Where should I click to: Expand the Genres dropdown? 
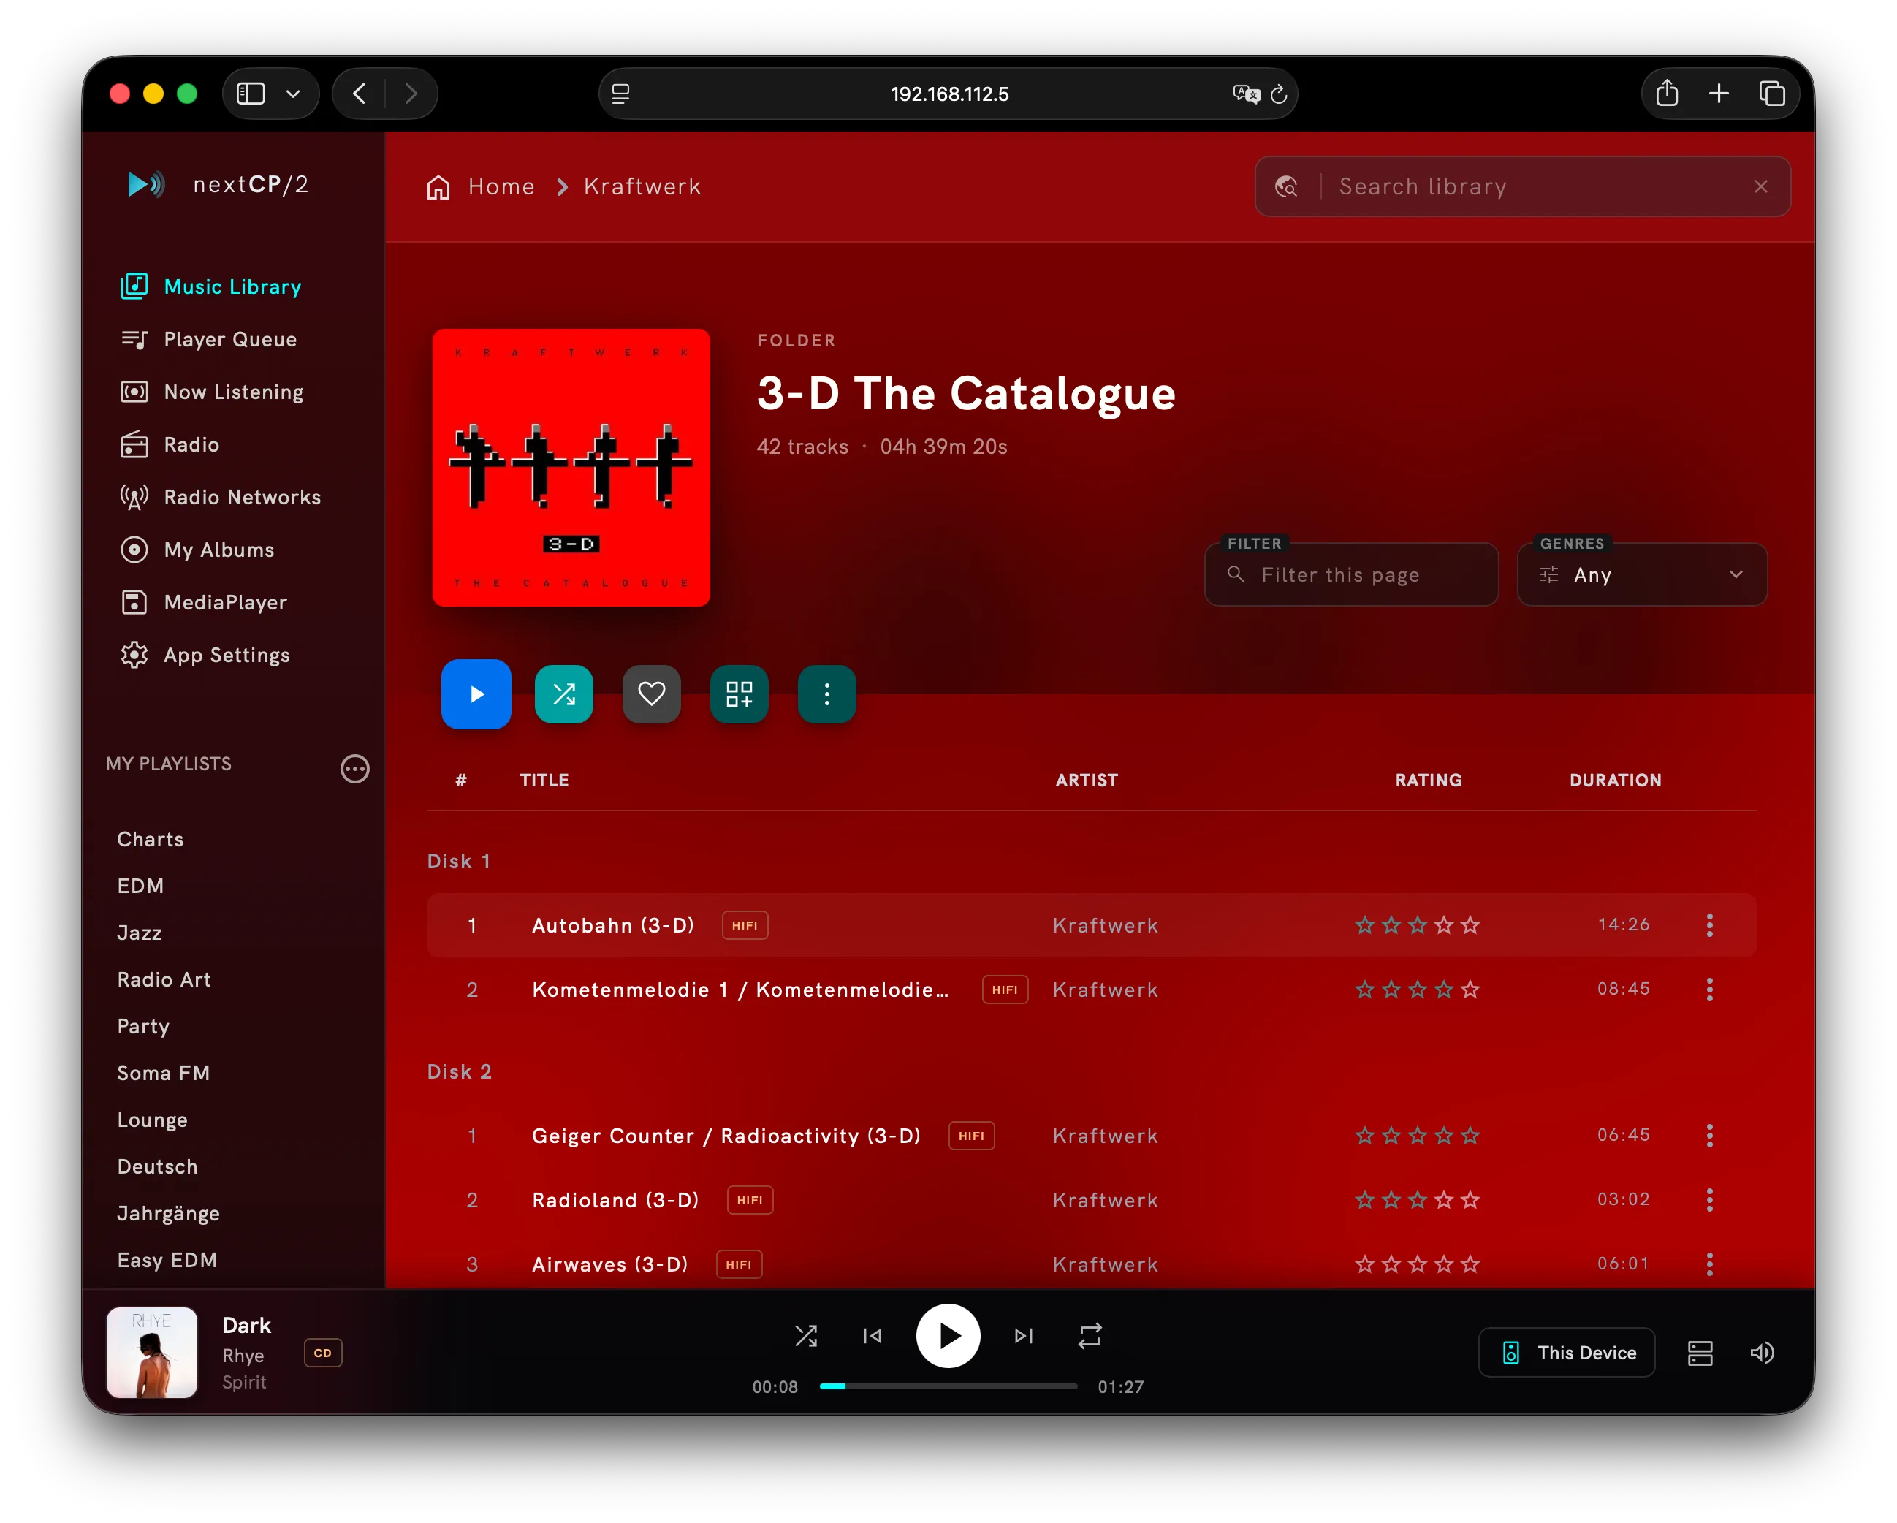pyautogui.click(x=1642, y=574)
